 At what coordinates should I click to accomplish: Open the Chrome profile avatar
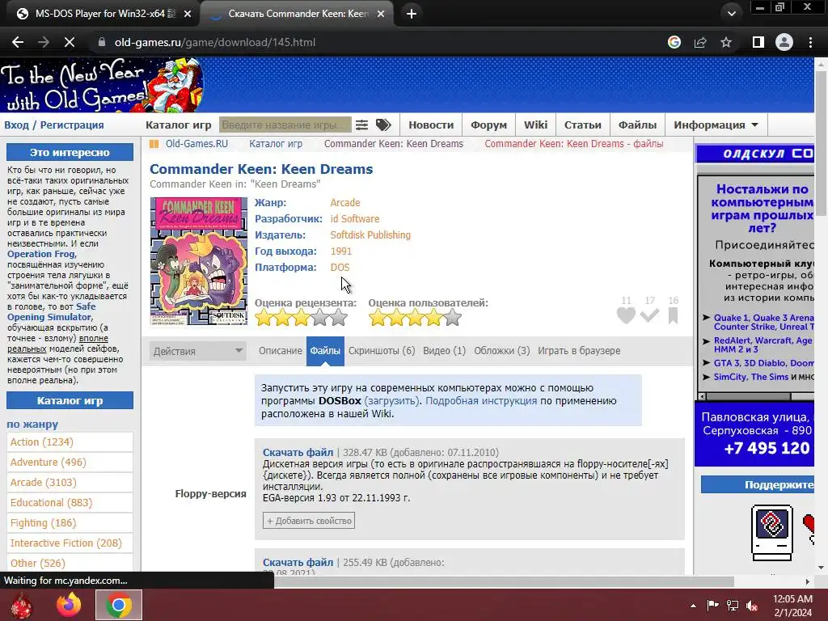coord(784,42)
